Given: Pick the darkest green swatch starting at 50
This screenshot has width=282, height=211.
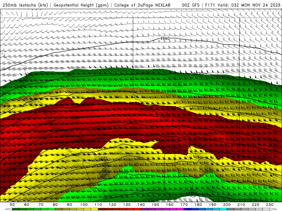Looking at the screenshot, I should [16, 209].
